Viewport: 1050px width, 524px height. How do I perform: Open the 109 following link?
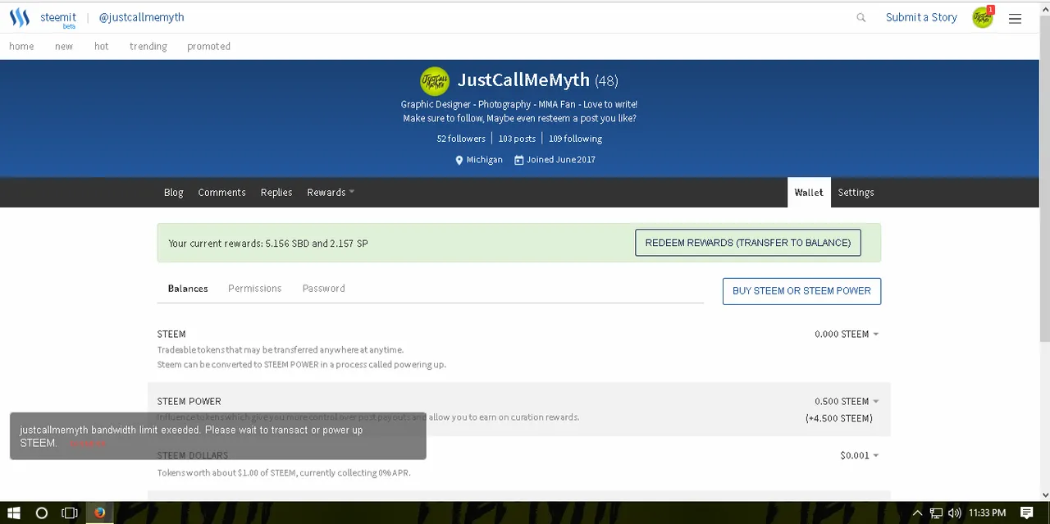click(575, 139)
